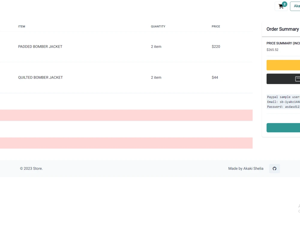Click quantity 2 item for Padded Bomber Jacket
The image size is (300, 225).
(x=156, y=47)
